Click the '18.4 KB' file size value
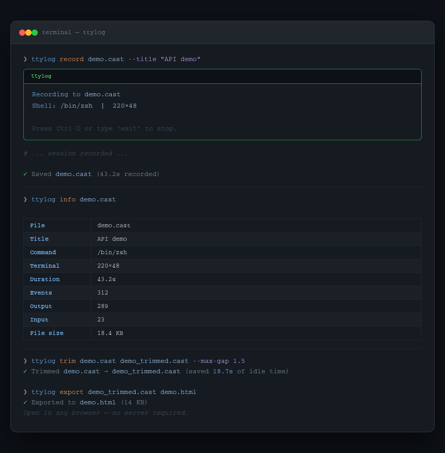 coord(110,333)
